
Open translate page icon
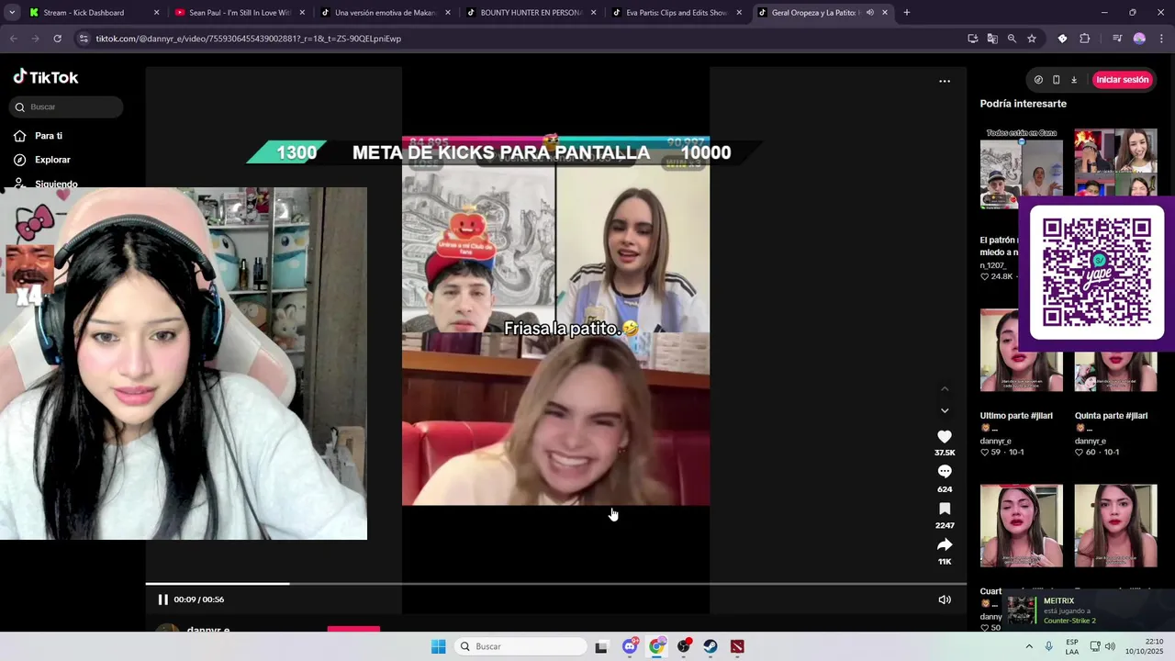coord(992,39)
